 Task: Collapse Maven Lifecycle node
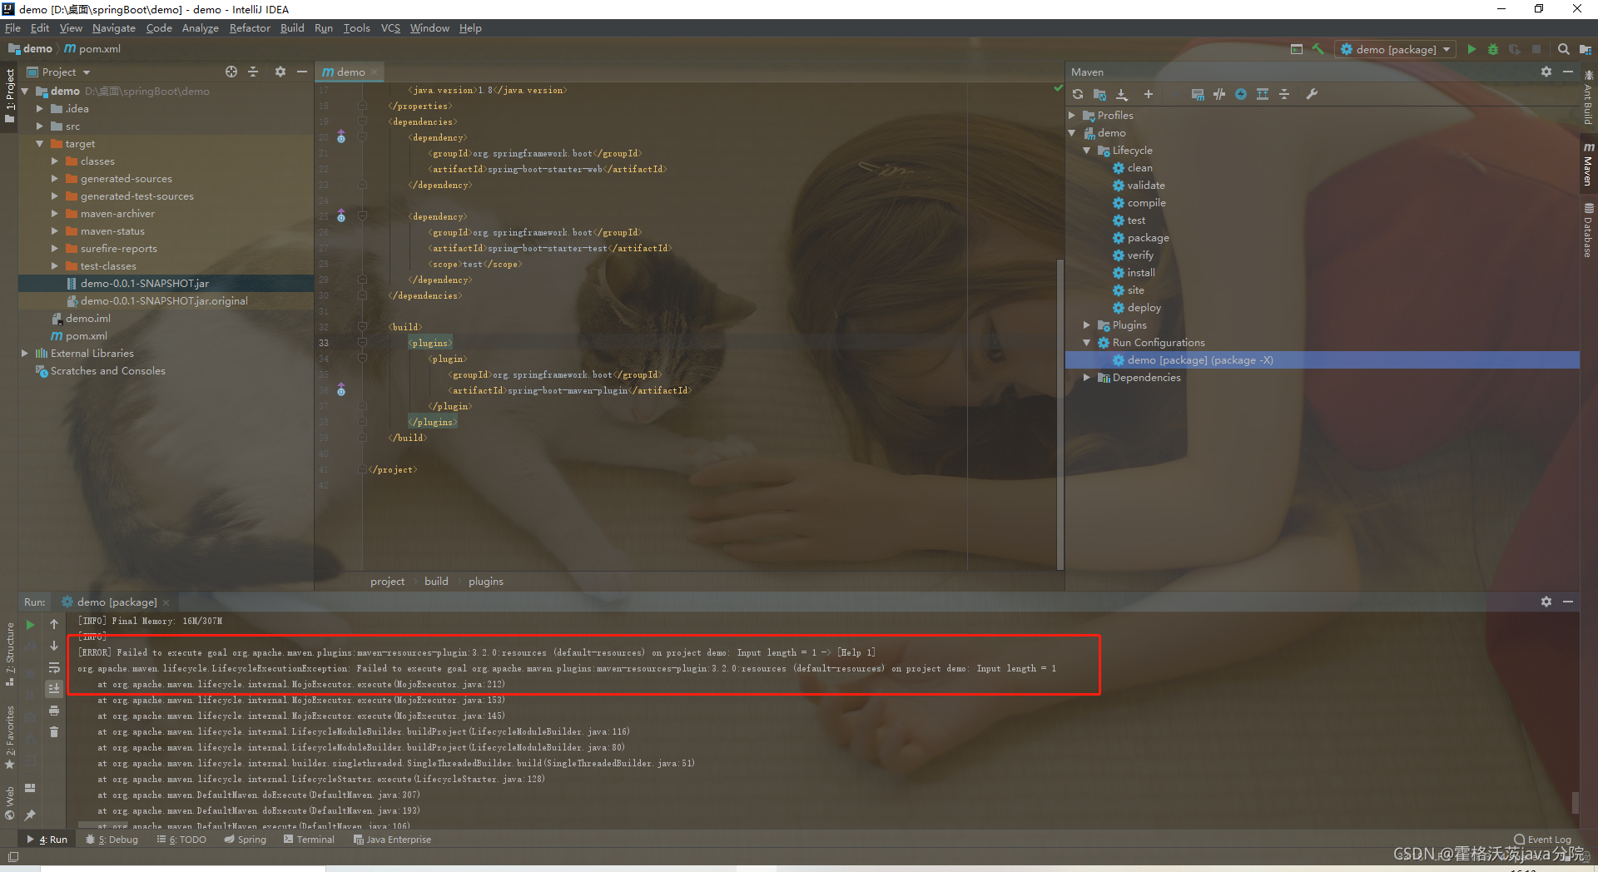click(x=1087, y=151)
